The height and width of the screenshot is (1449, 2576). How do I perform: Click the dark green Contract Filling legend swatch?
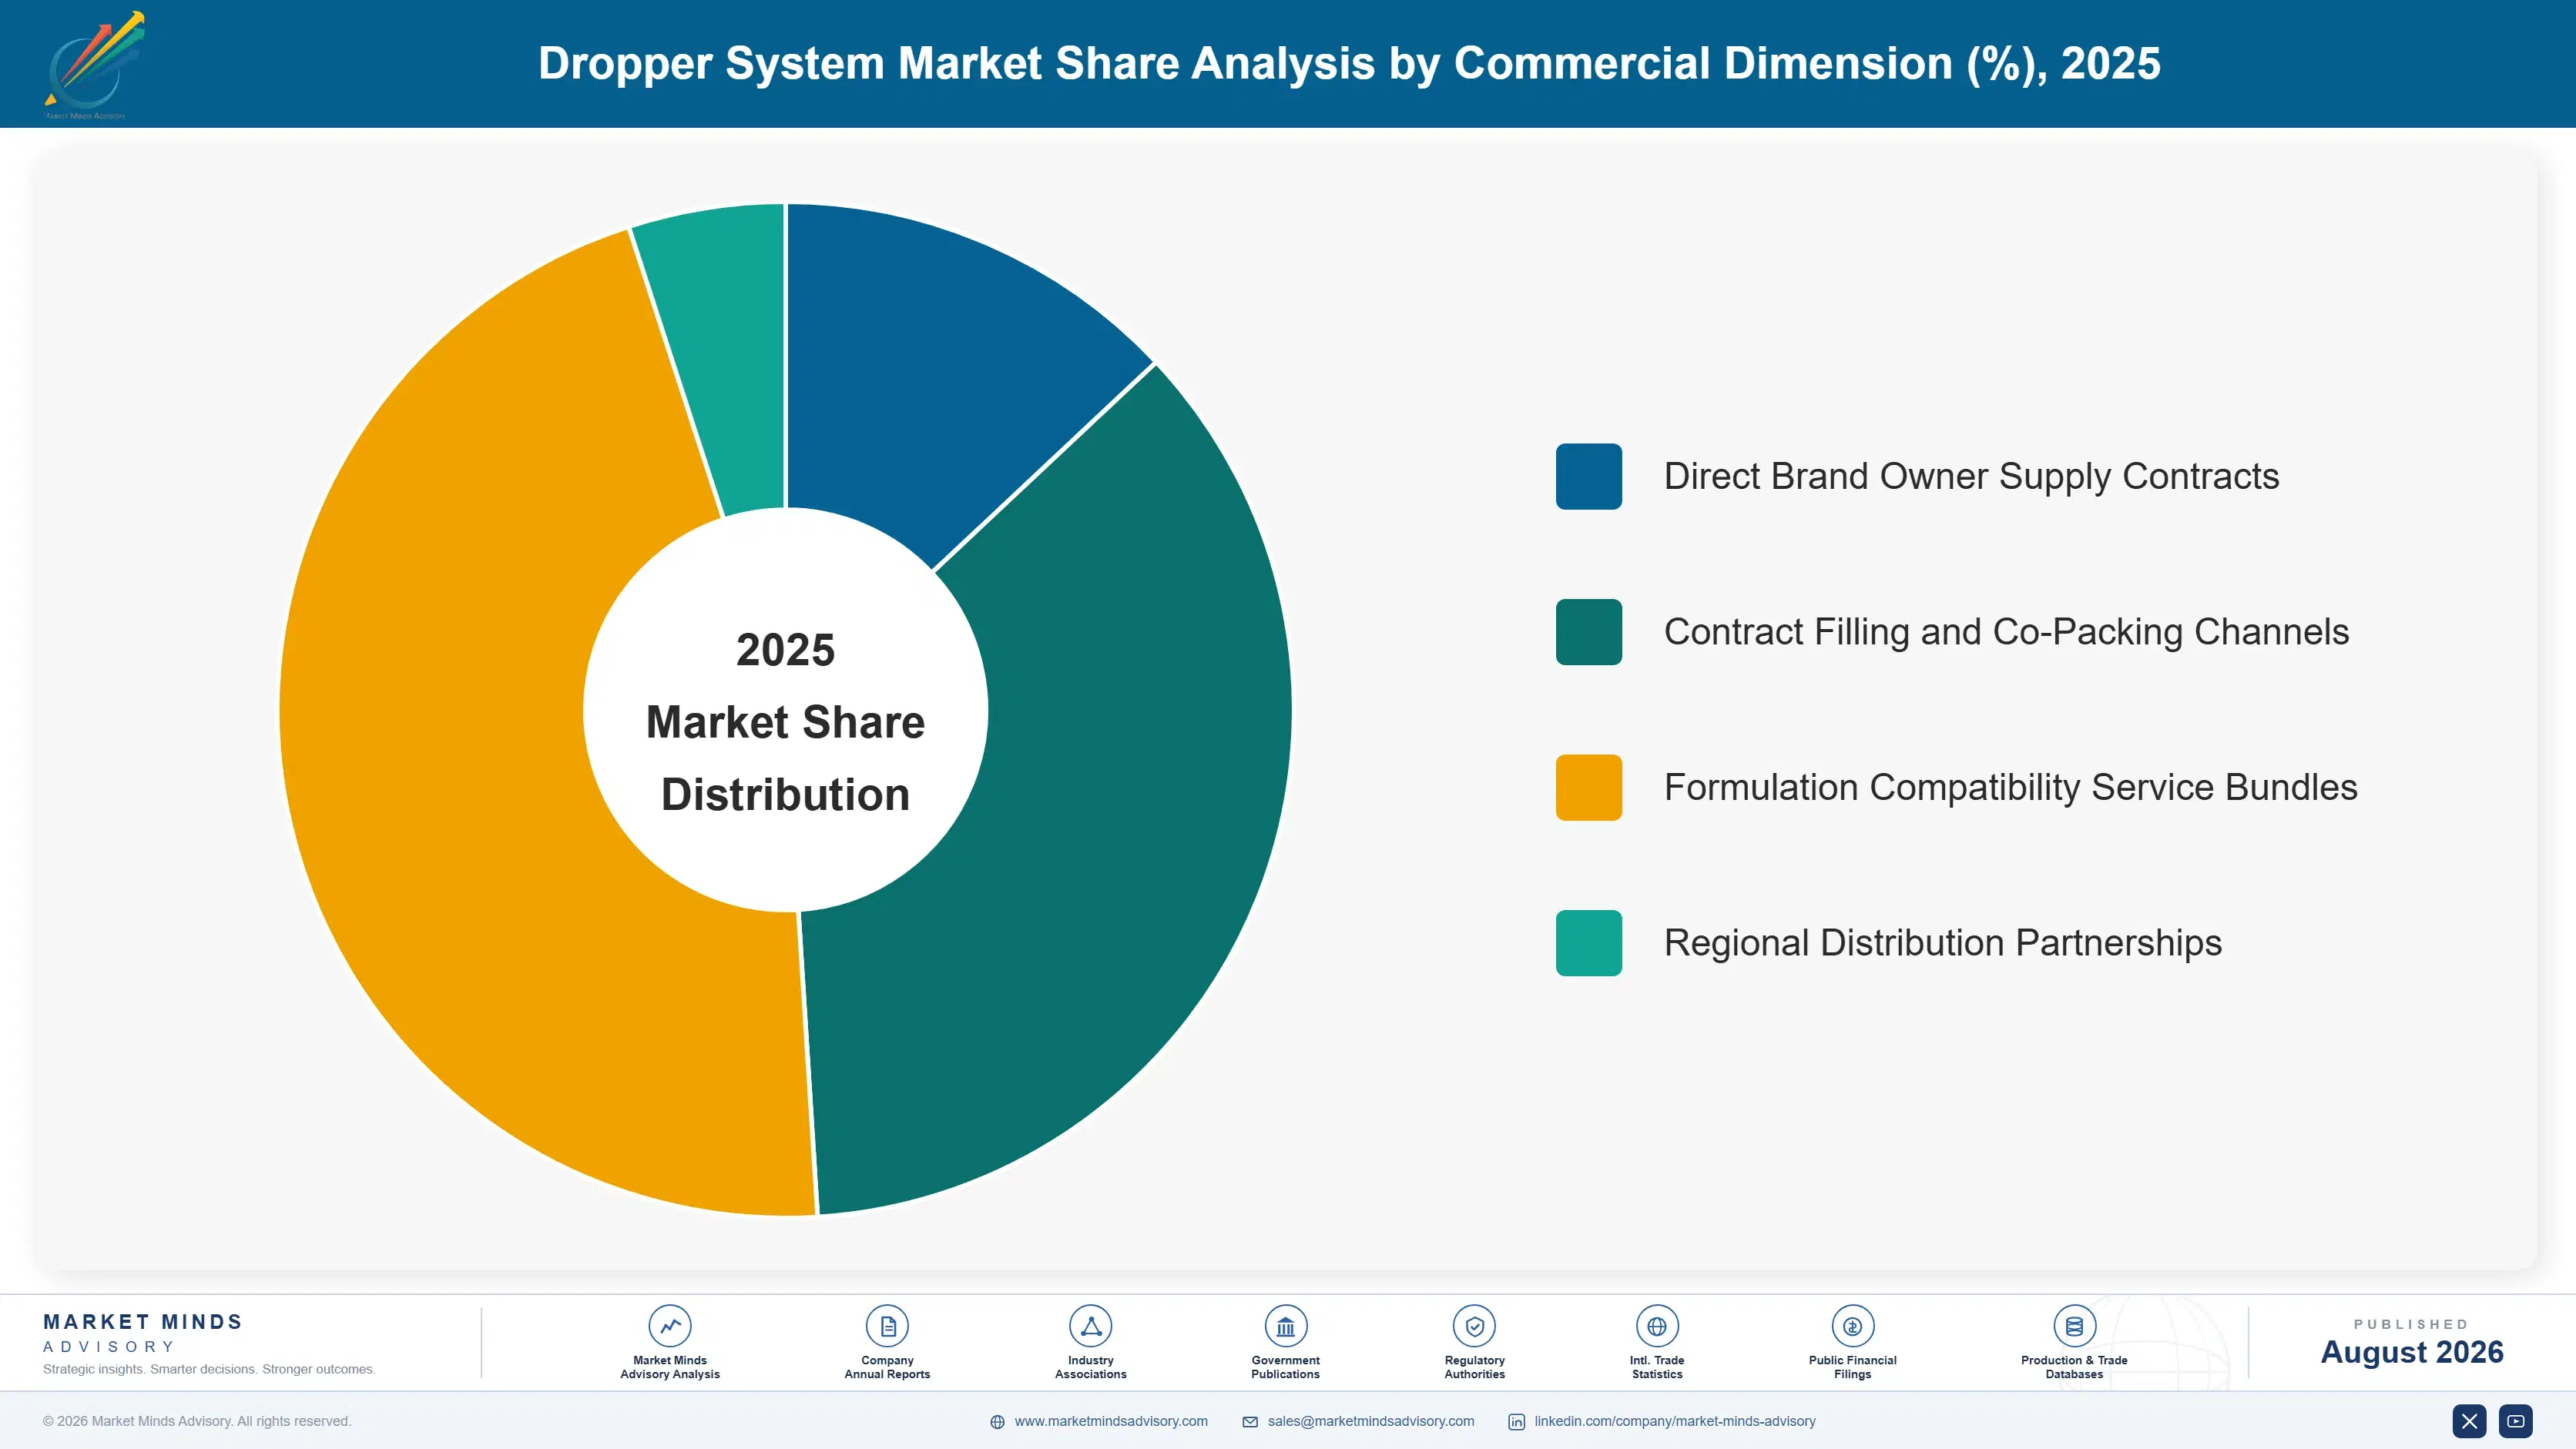1588,631
